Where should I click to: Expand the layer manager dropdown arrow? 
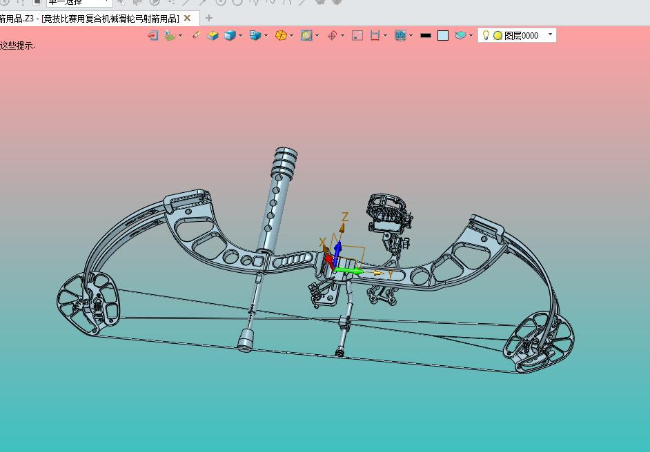coord(471,36)
